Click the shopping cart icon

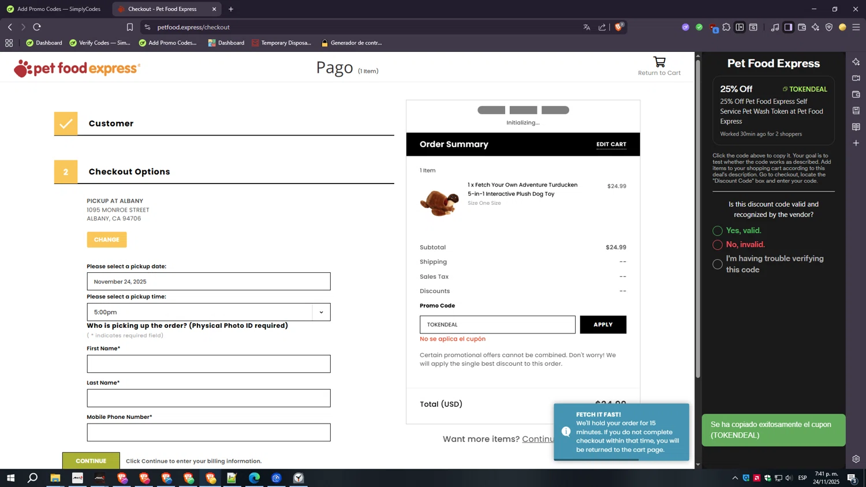659,62
